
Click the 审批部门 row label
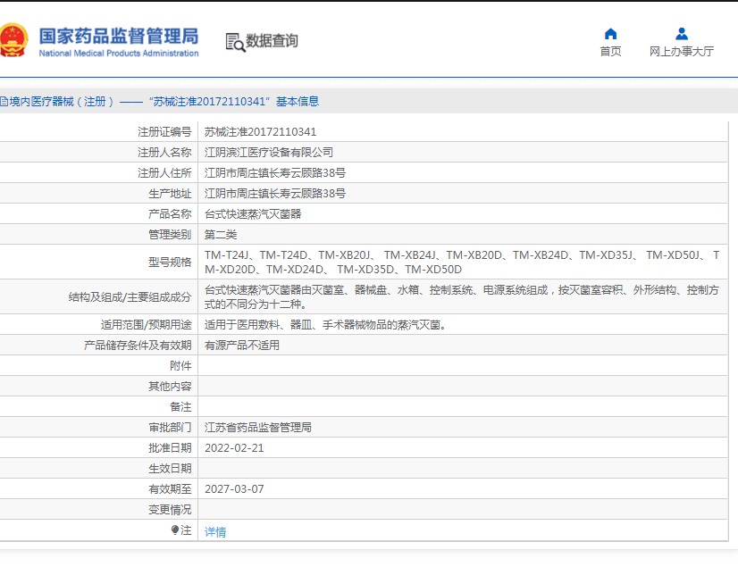click(x=170, y=427)
